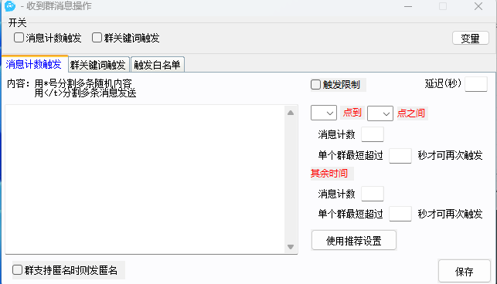Close the 收到群消息操作 window
Image resolution: width=497 pixels, height=284 pixels.
(478, 6)
